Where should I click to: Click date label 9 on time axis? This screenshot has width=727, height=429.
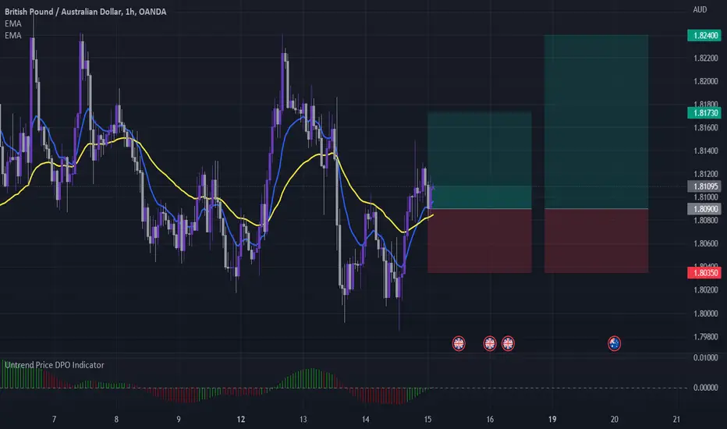(x=179, y=420)
